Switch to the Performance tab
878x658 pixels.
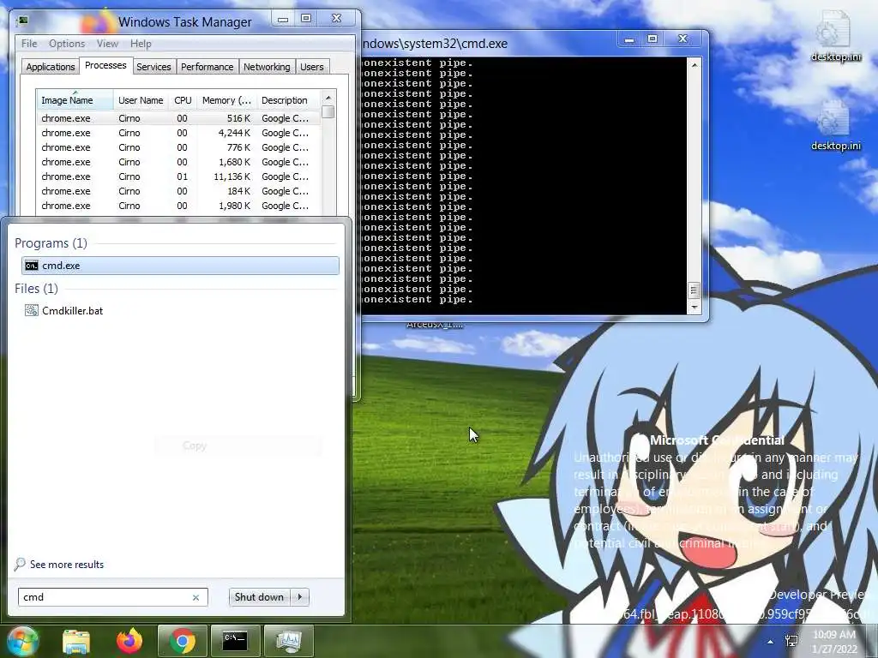tap(207, 67)
